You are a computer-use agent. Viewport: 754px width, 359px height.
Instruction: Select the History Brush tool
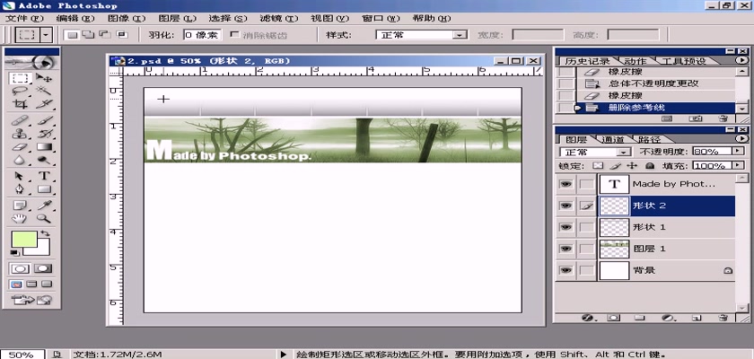(44, 134)
